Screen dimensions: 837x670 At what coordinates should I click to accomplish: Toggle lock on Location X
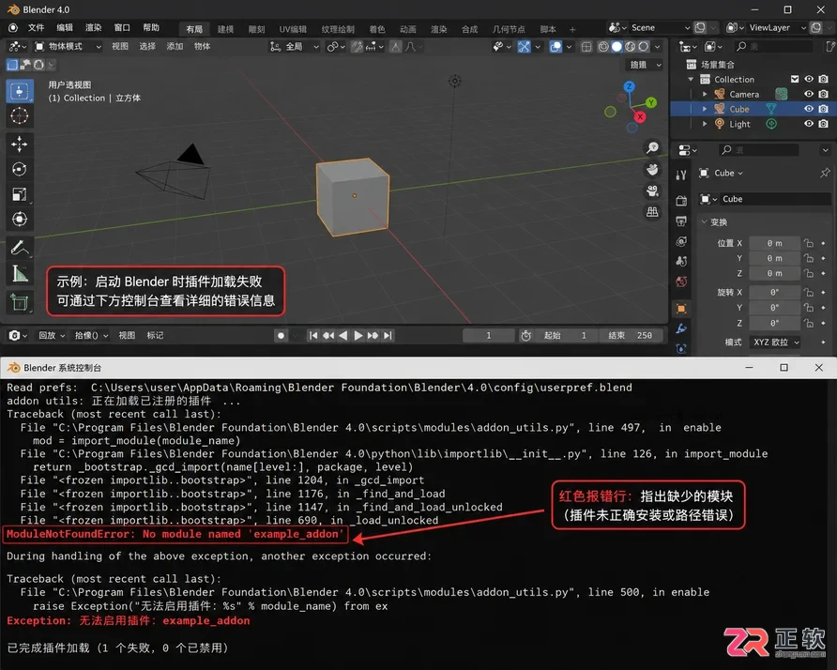pyautogui.click(x=809, y=243)
